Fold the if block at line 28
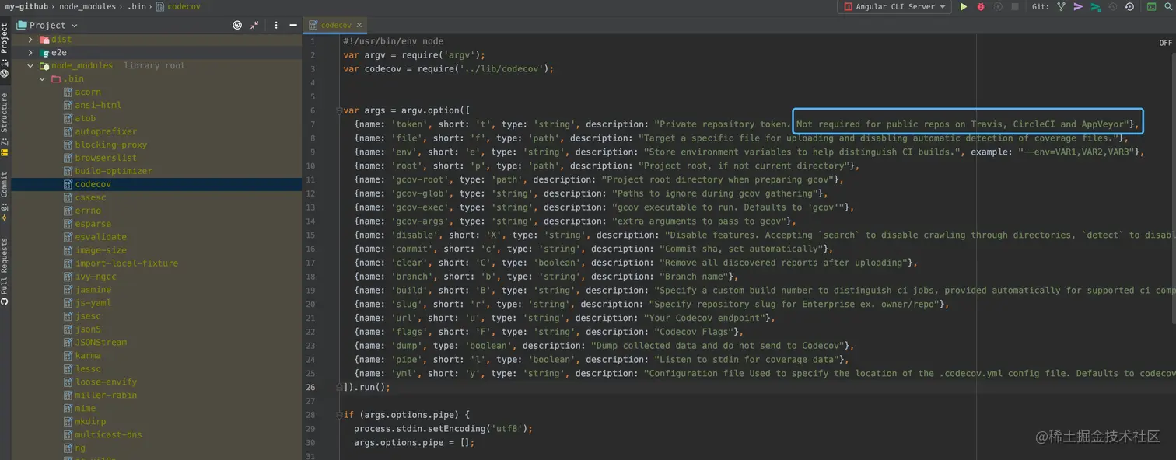 pos(339,415)
